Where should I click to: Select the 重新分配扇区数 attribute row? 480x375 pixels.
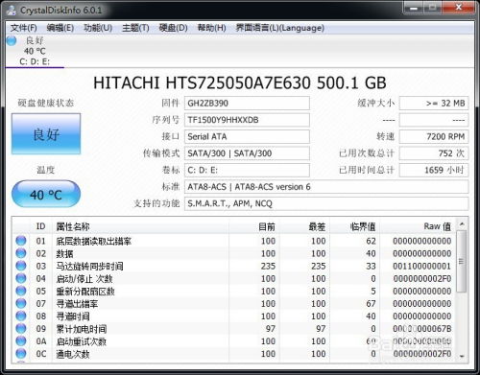coord(234,291)
